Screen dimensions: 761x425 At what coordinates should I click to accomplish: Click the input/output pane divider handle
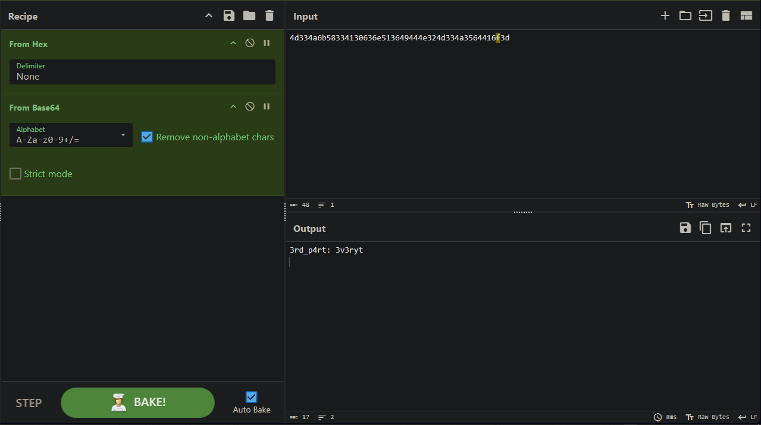click(523, 212)
